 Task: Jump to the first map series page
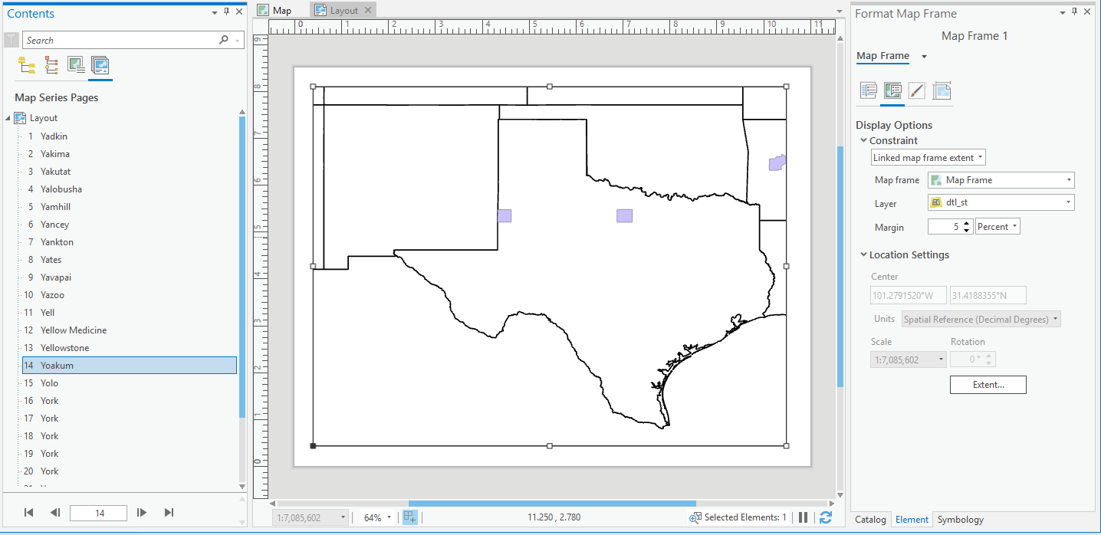point(29,513)
